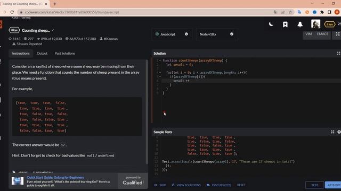Click the let result = 0; code line
Viewport: 341px width, 191px height.
coord(180,65)
